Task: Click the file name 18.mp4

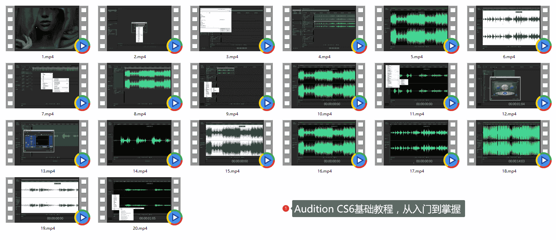Action: pyautogui.click(x=509, y=171)
